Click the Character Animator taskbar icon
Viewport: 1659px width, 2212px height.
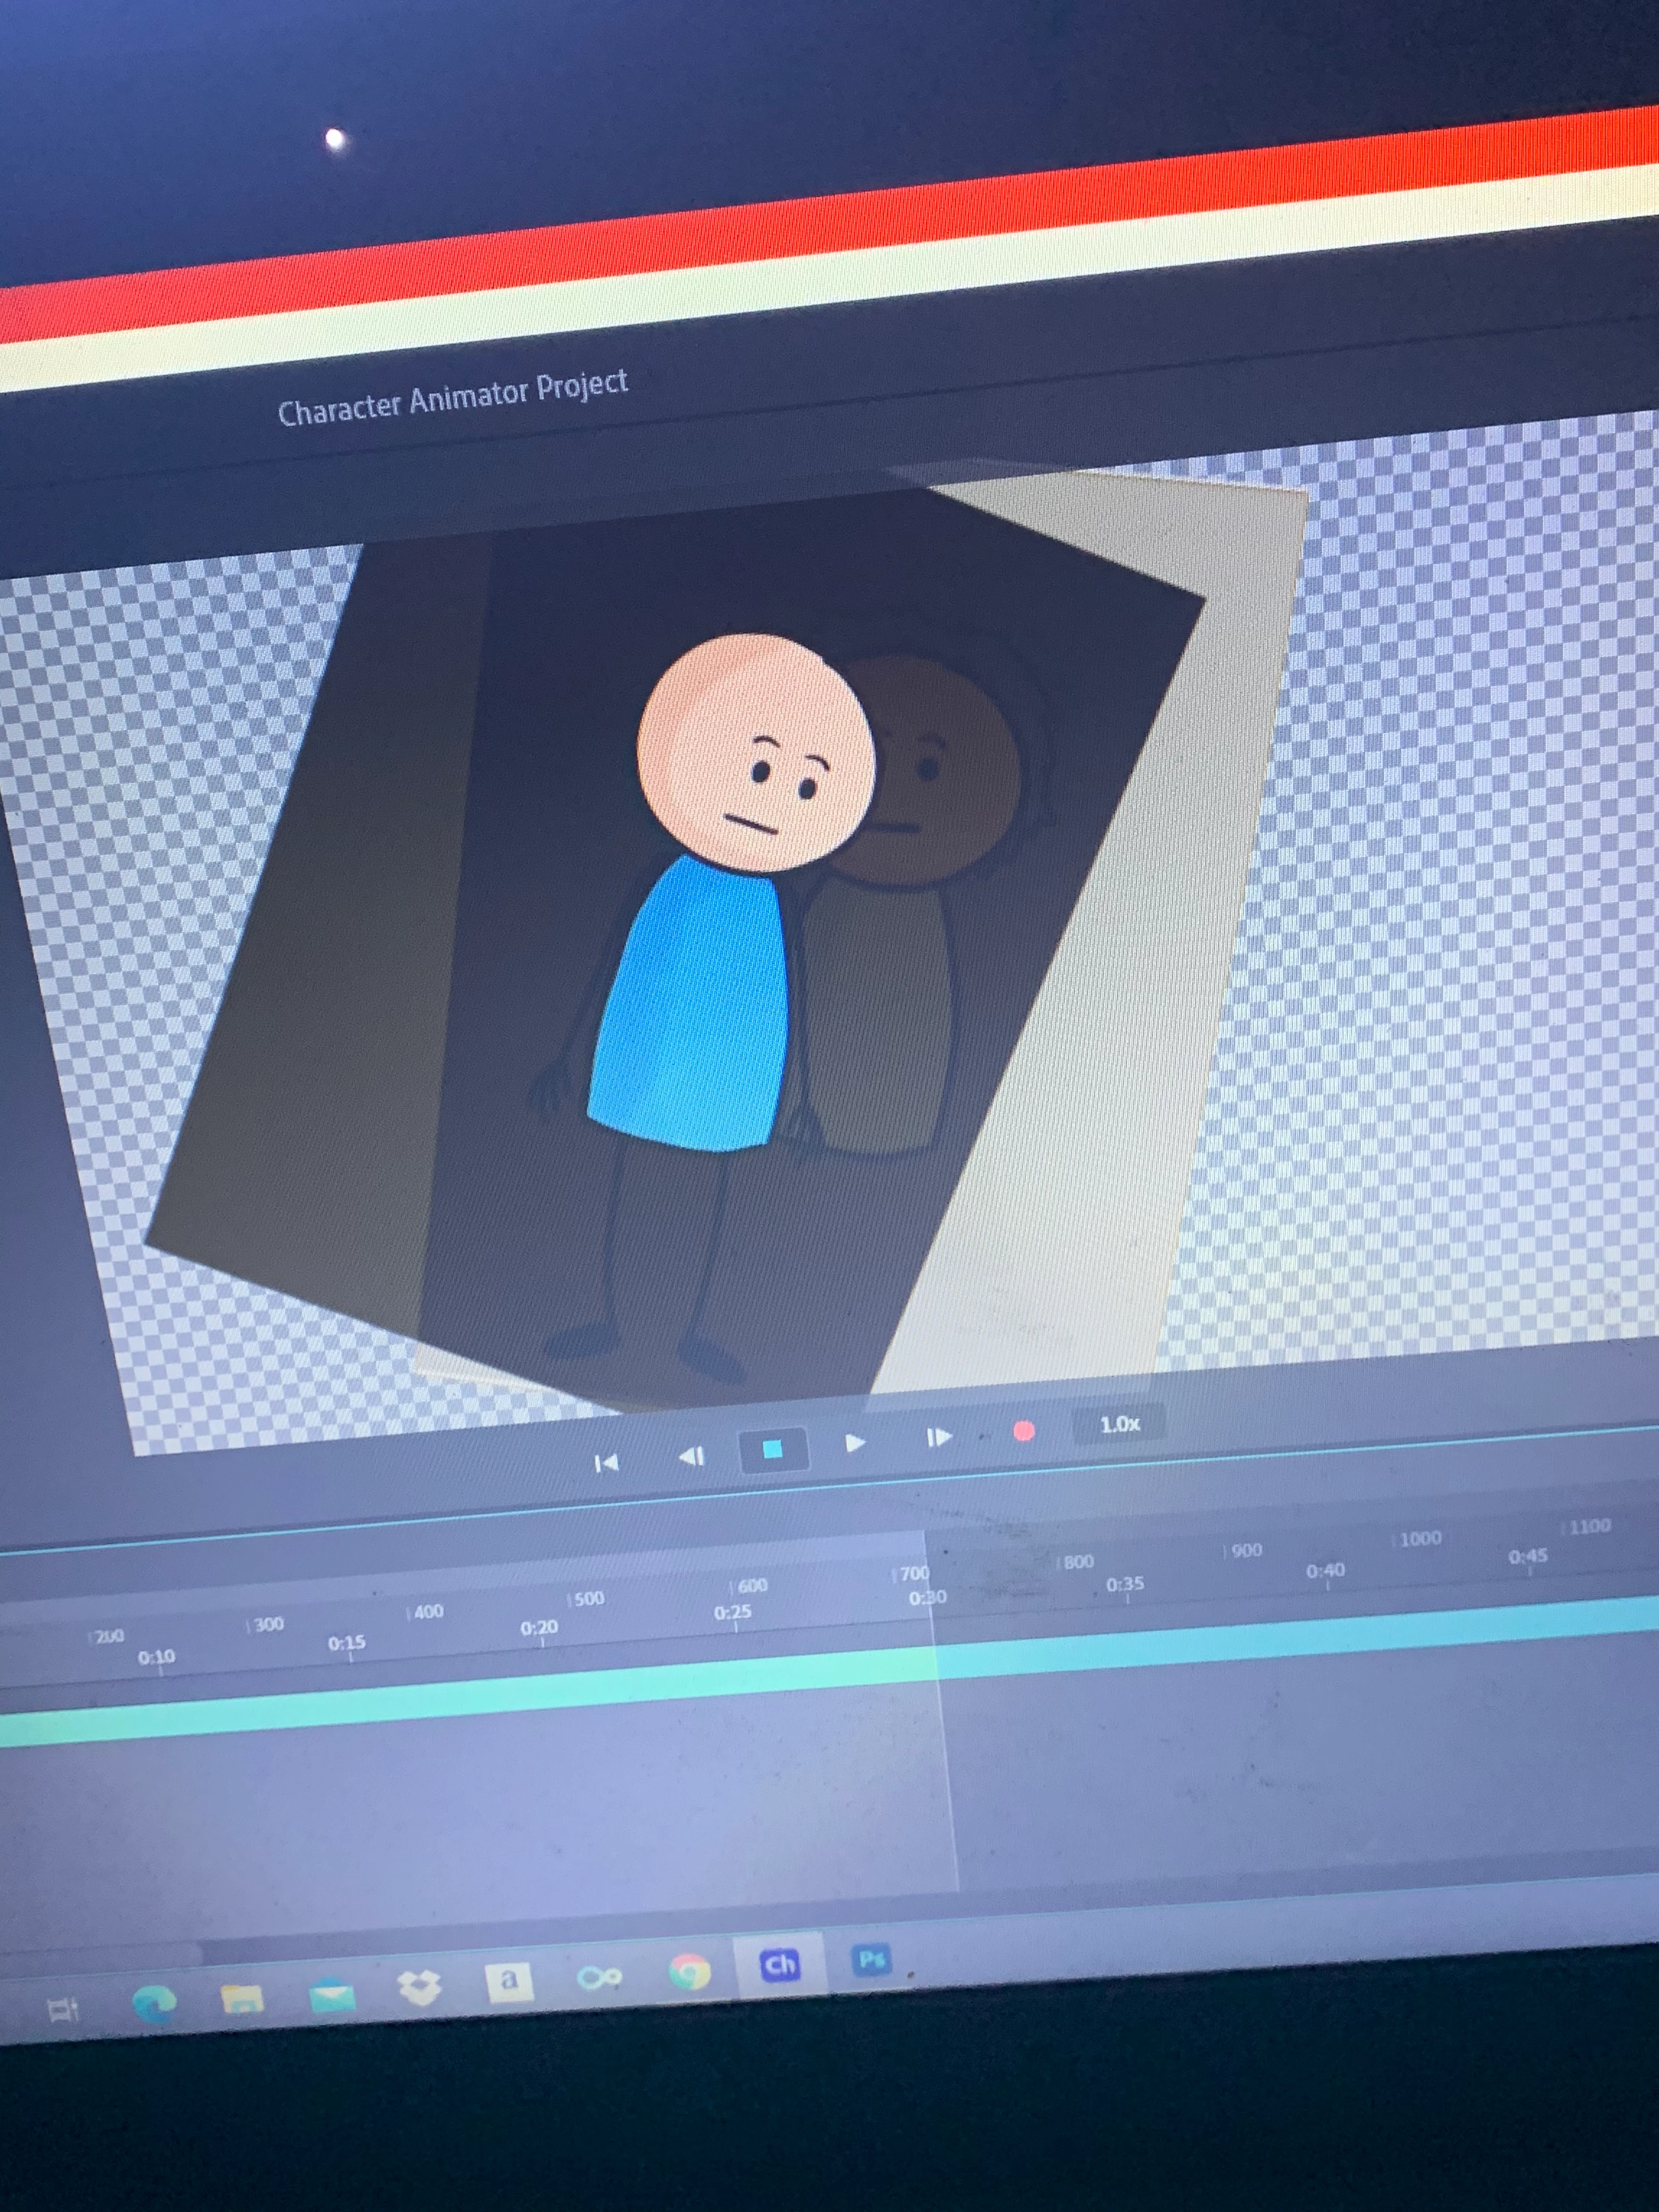[779, 1965]
